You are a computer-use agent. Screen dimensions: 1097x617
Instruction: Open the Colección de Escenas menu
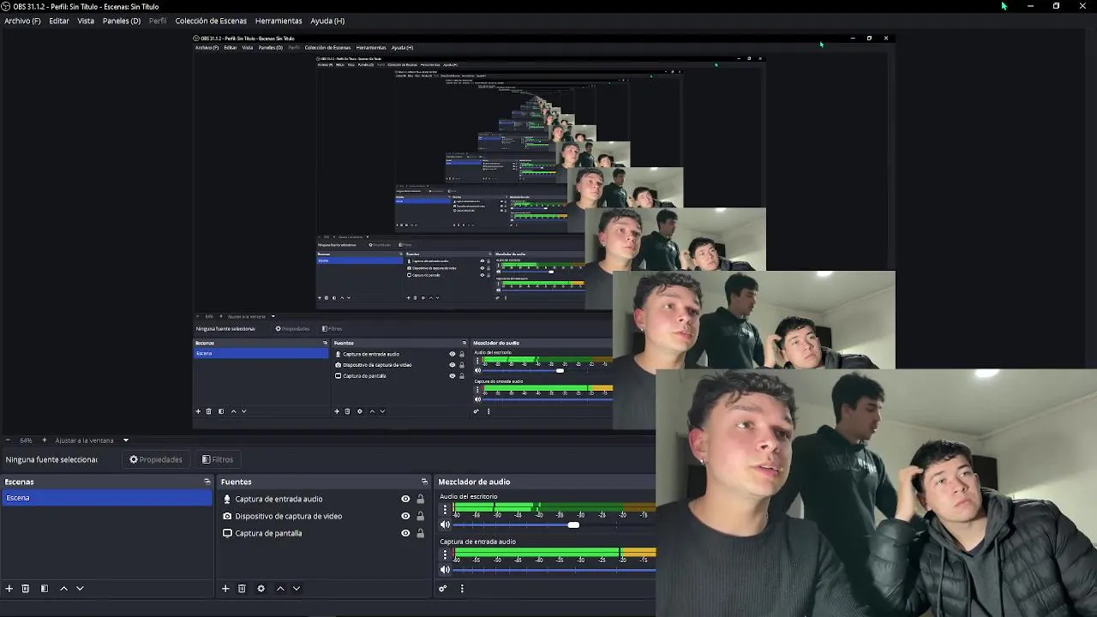(x=211, y=21)
